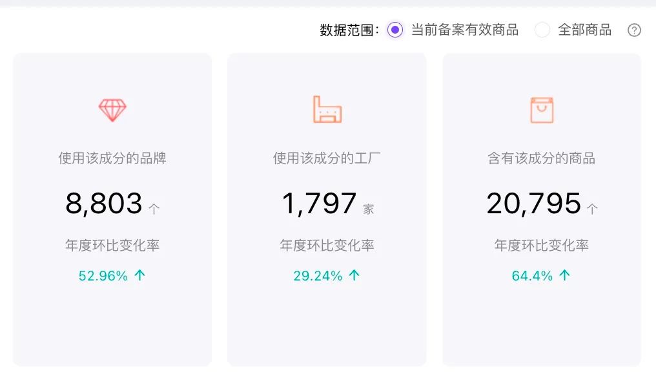Open the question mark help icon
The image size is (656, 380).
click(x=634, y=30)
